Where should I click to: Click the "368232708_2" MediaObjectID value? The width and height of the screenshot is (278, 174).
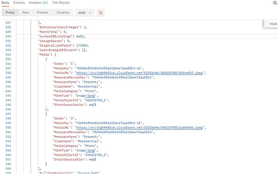(95, 155)
